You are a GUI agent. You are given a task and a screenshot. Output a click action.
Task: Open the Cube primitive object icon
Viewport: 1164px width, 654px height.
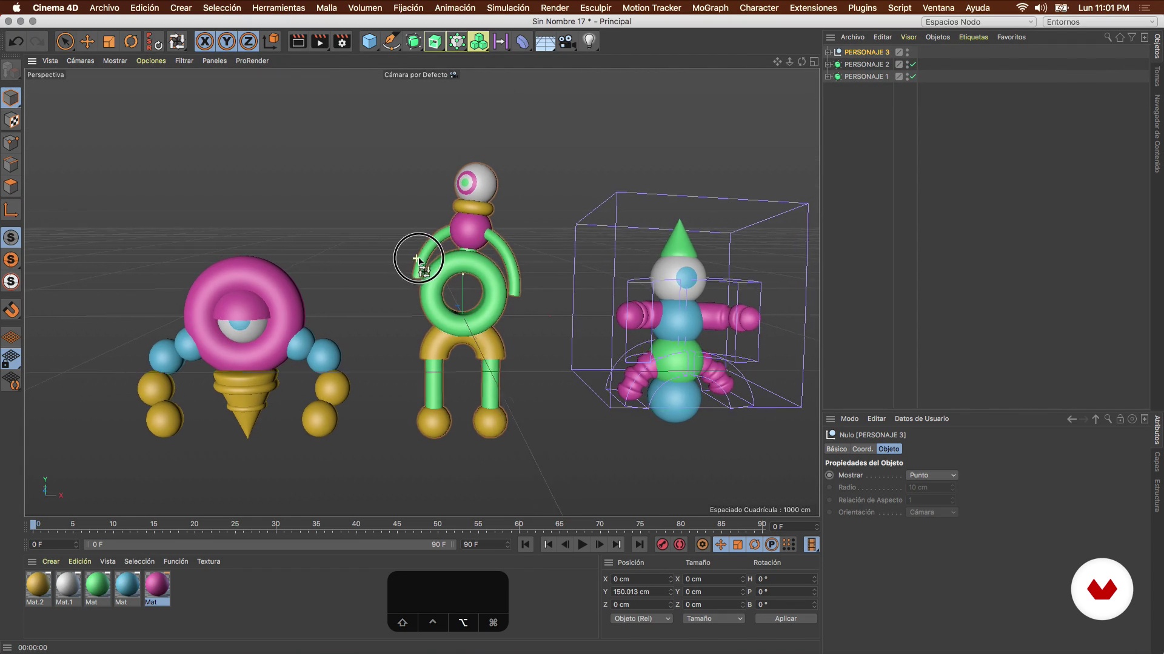(369, 42)
